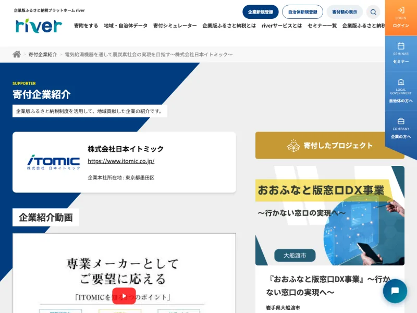
Task: Click the current page breadcrumb text
Action: tap(149, 54)
